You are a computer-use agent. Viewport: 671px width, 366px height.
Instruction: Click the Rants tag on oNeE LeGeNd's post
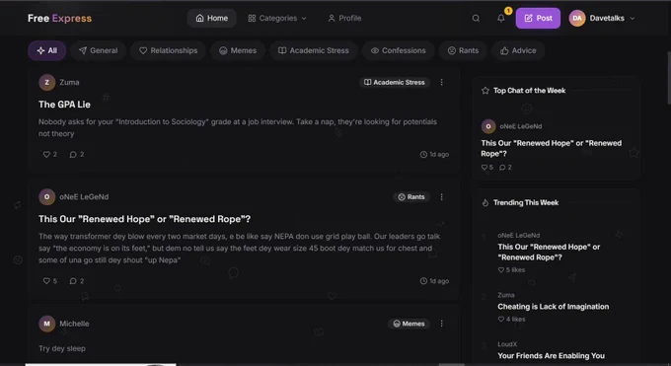tap(411, 197)
